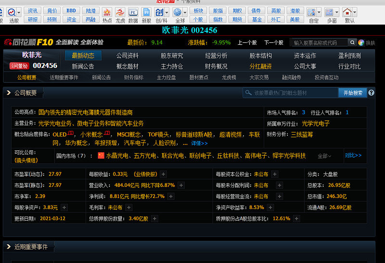Click the BBD toolbar button
385x263 pixels.
(71, 11)
